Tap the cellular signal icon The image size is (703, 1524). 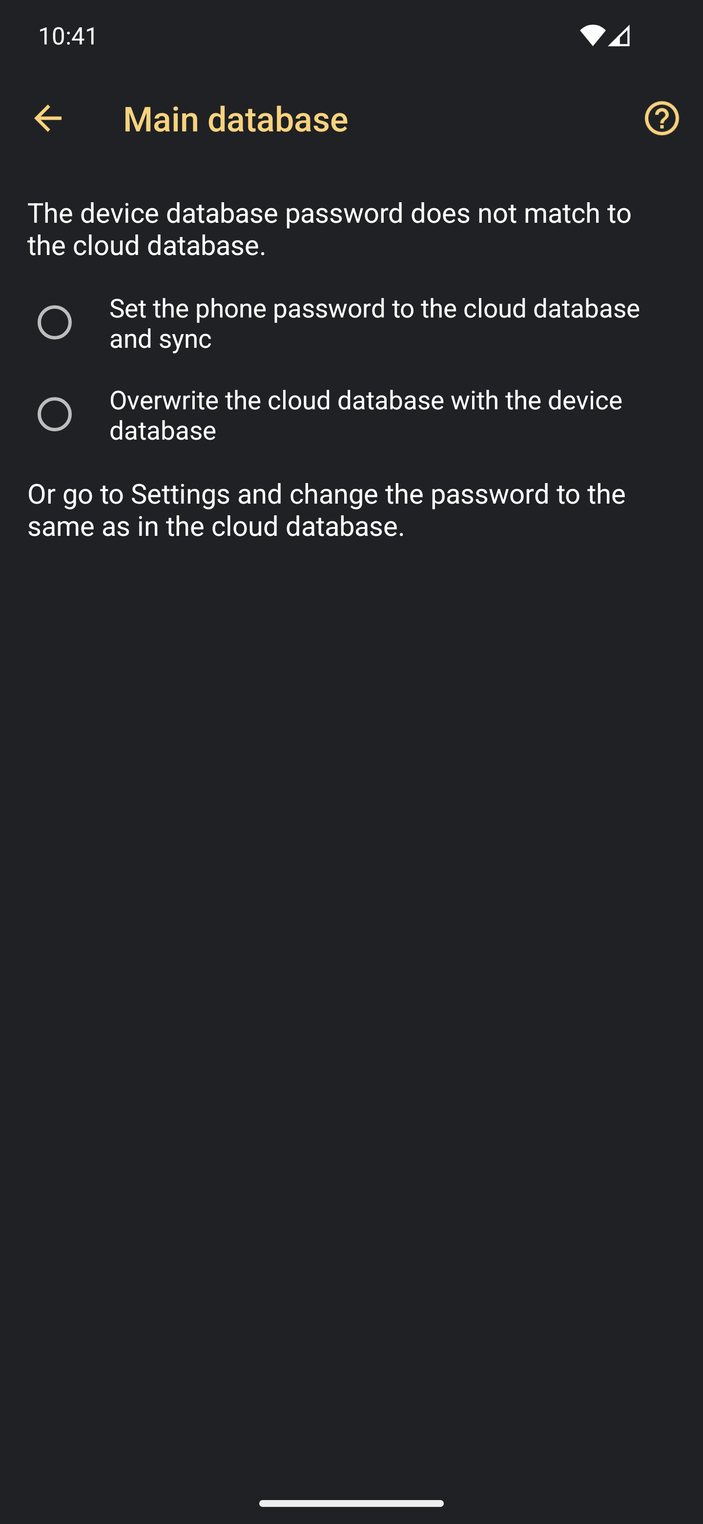619,36
